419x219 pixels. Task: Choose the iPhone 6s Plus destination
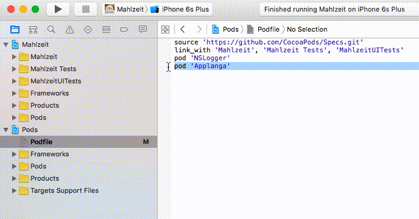coord(180,9)
